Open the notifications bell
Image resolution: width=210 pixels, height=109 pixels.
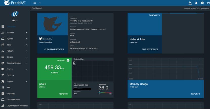196,3
